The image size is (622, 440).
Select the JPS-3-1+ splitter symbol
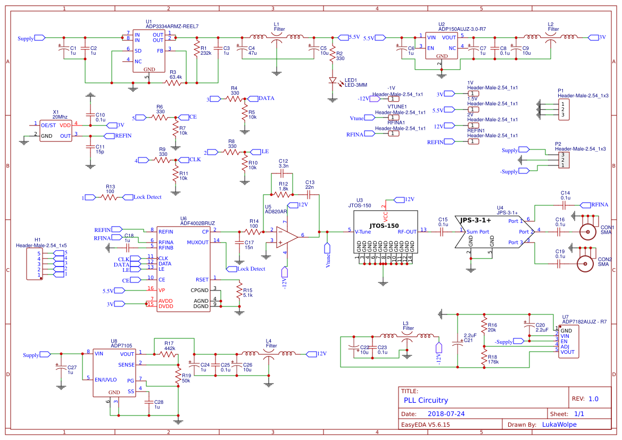[494, 231]
